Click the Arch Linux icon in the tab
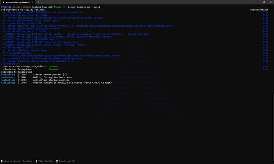 coord(3,2)
